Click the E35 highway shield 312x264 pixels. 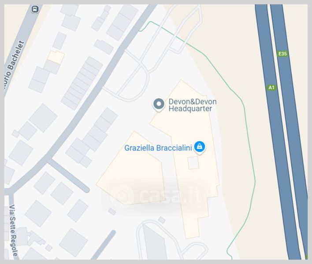click(282, 54)
